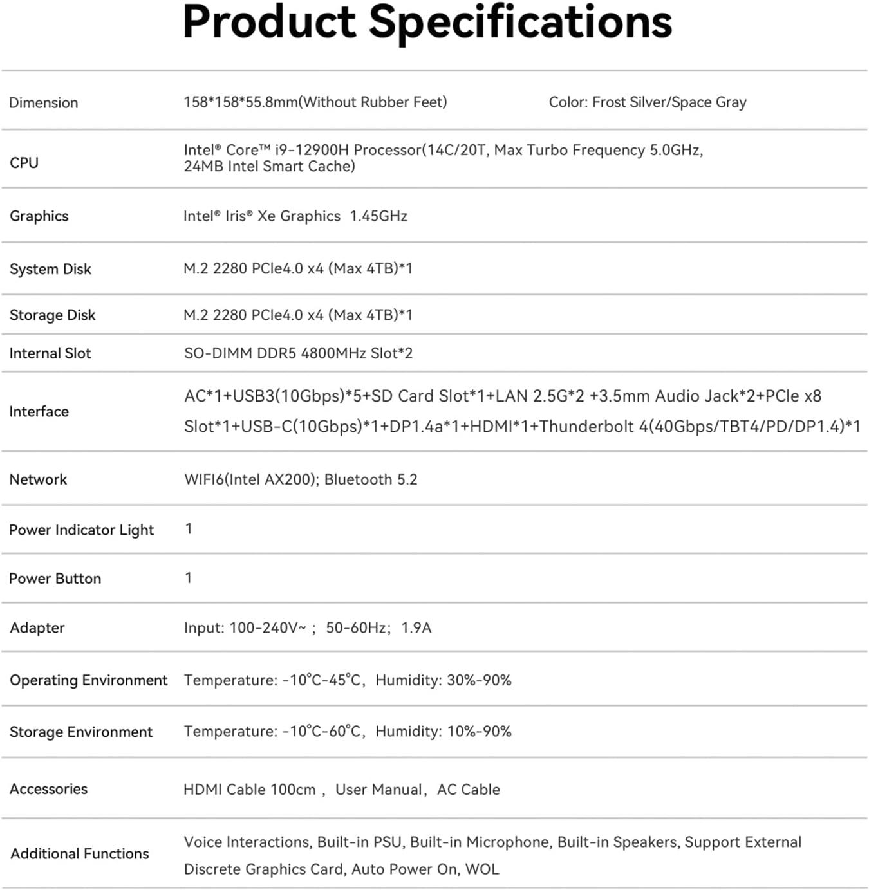This screenshot has width=869, height=890.
Task: Click the Storage Disk M.2 2280 value
Action: pos(298,315)
